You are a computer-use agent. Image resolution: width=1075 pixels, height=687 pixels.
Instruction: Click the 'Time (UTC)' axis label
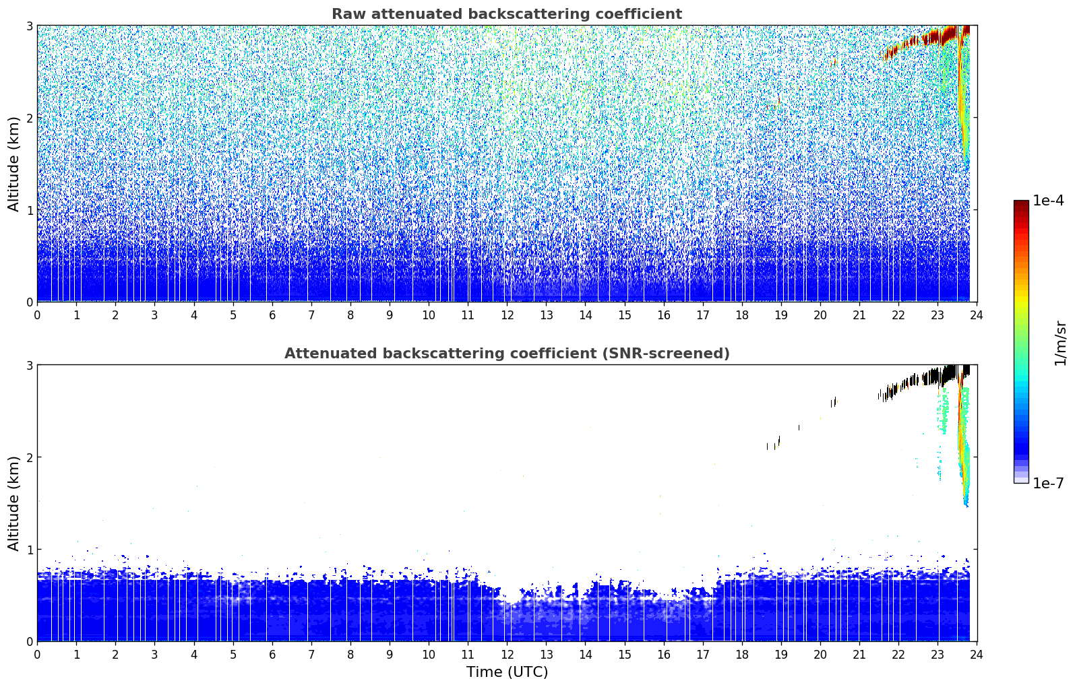coord(507,672)
